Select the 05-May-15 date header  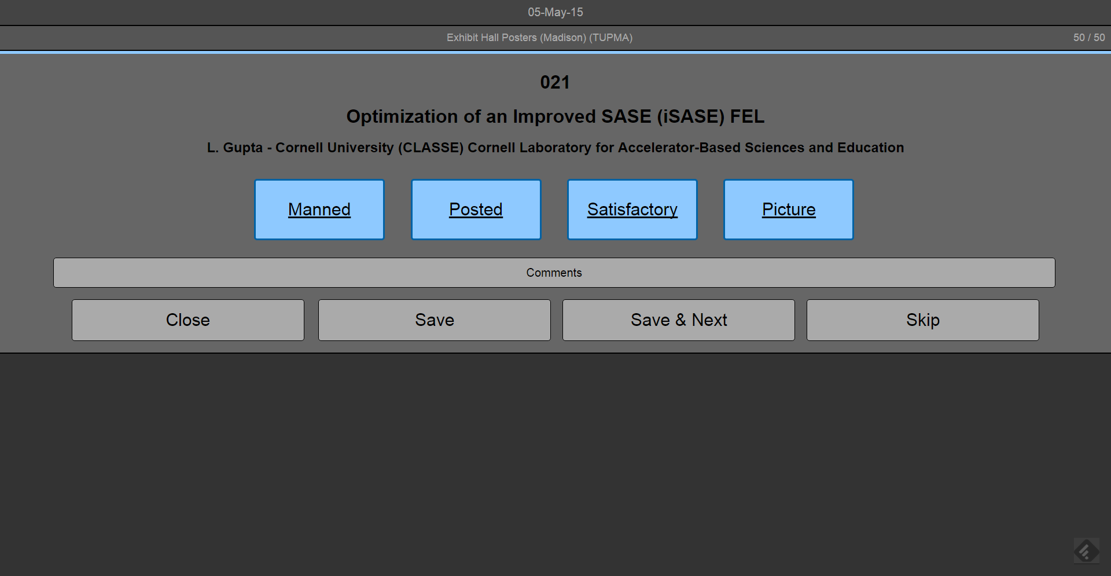[555, 12]
